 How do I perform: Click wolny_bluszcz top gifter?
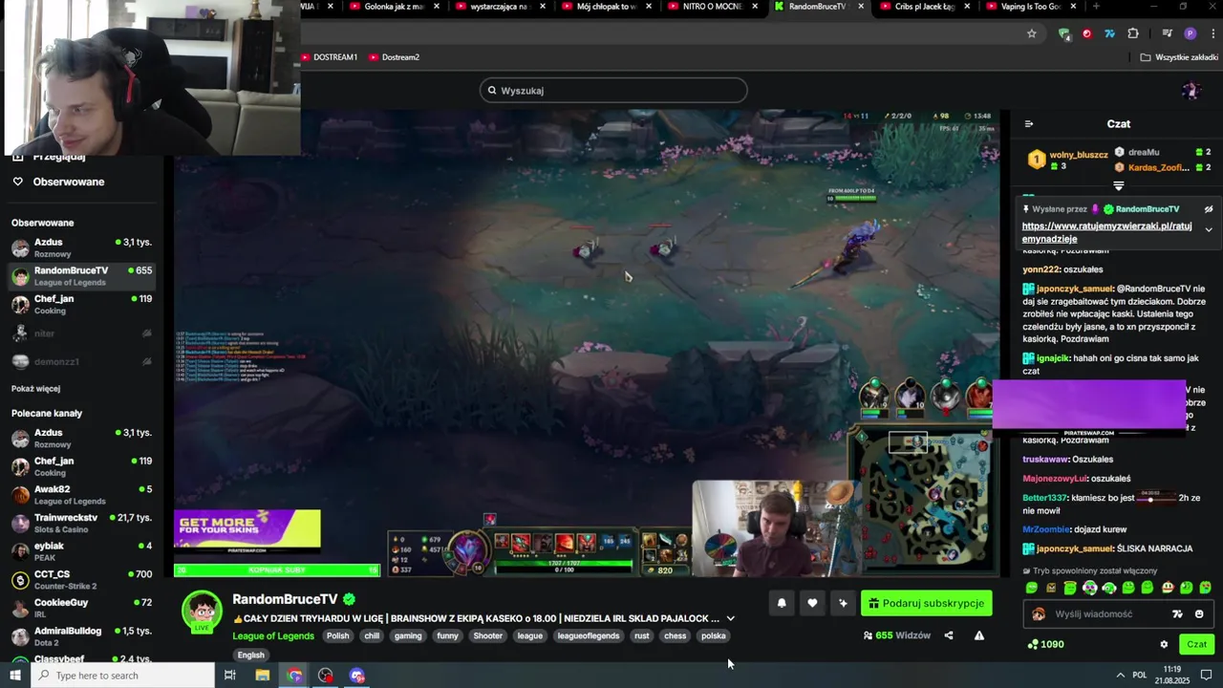point(1079,155)
